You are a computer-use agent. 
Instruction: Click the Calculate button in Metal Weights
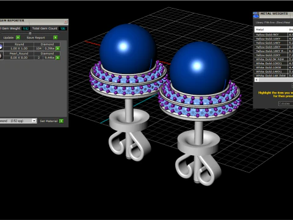(x=286, y=104)
